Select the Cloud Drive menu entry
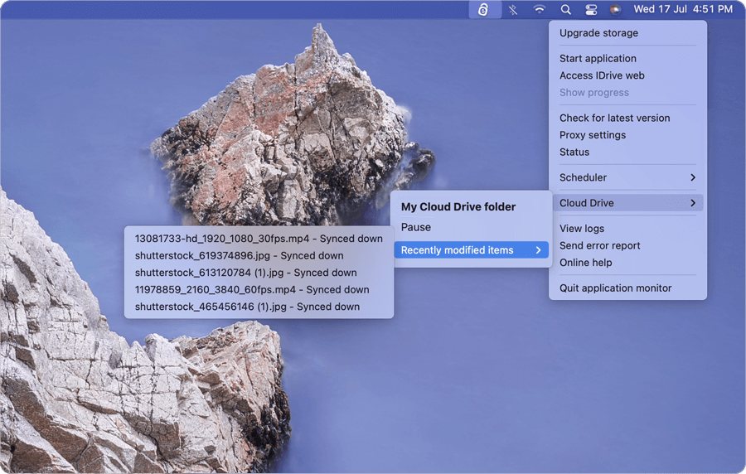 (627, 203)
